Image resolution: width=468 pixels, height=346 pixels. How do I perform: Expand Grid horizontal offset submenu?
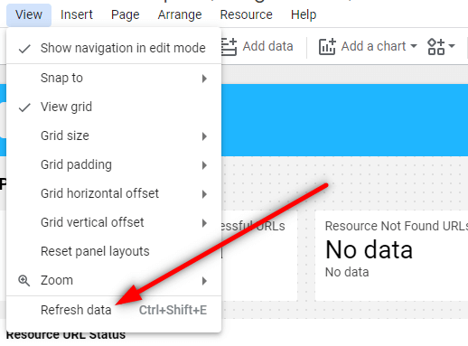point(114,193)
